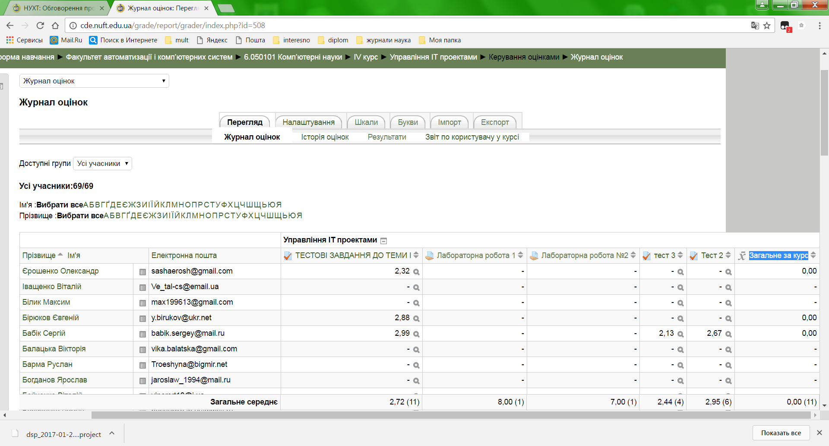Screen dimensions: 829x446
Task: Open the Журнал оцінок report dropdown
Action: tap(94, 81)
